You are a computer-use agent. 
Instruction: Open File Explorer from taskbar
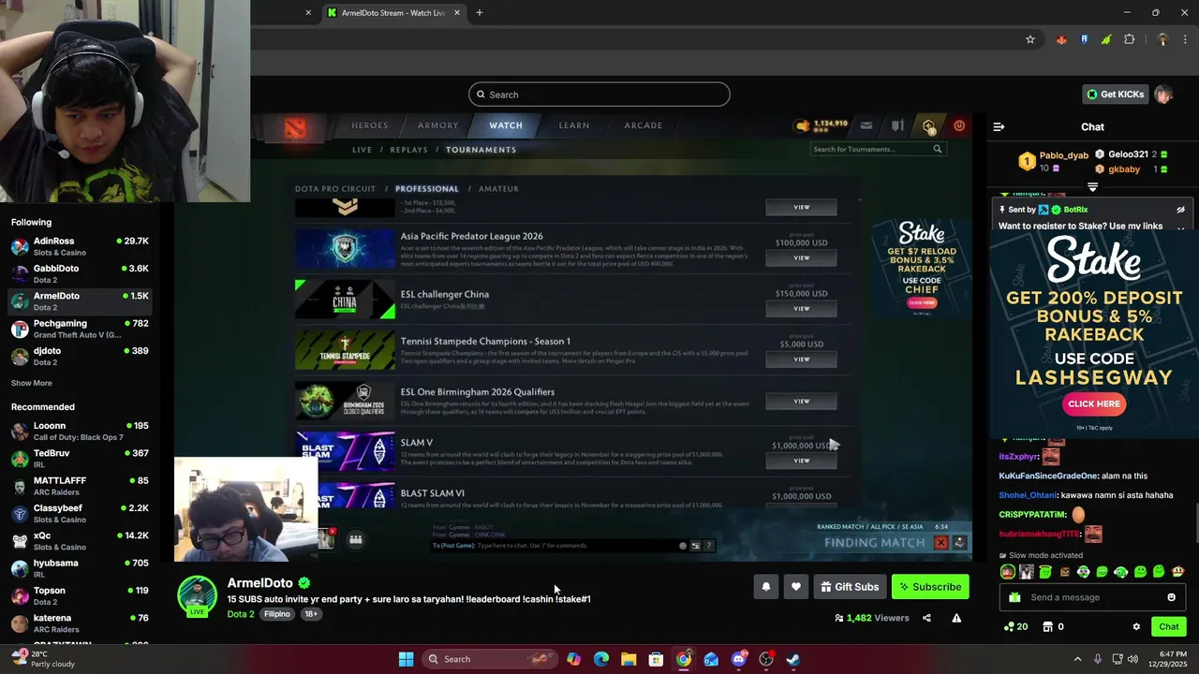coord(629,659)
